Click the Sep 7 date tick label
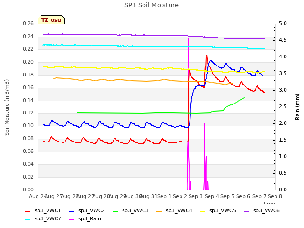 (259, 196)
